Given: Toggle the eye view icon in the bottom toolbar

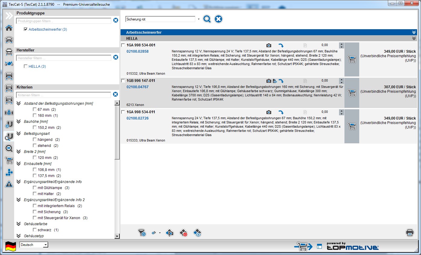Looking at the screenshot, I should point(197,233).
